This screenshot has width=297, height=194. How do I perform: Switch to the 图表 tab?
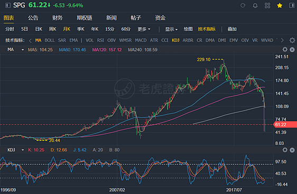[9, 18]
